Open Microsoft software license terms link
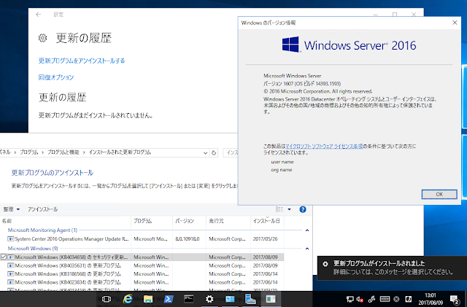 pos(324,146)
